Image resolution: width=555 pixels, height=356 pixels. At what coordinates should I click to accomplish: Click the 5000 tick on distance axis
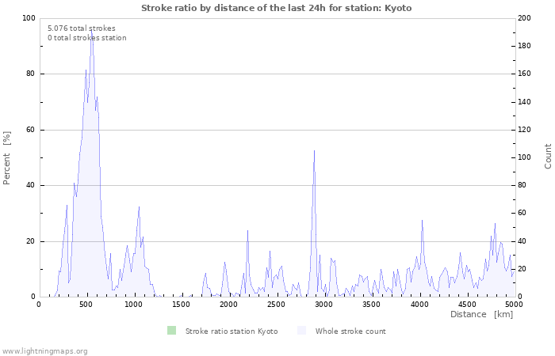pyautogui.click(x=514, y=304)
